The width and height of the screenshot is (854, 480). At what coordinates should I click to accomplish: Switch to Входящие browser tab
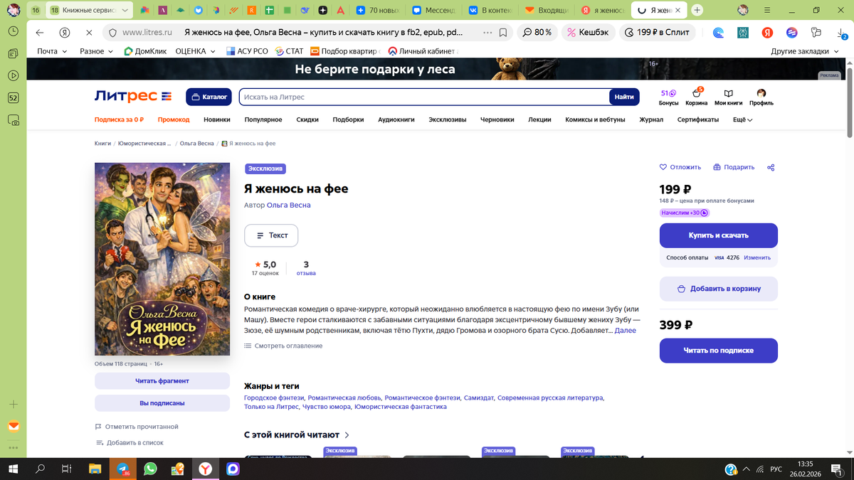546,11
